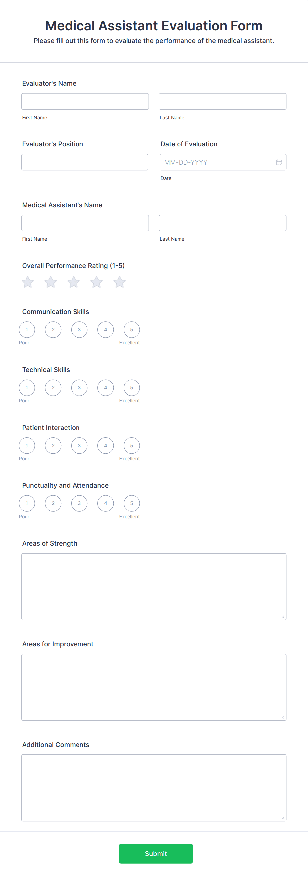Click the Date of Evaluation MM-DD-YYYY field
Screen dimensions: 308x880
(x=218, y=162)
